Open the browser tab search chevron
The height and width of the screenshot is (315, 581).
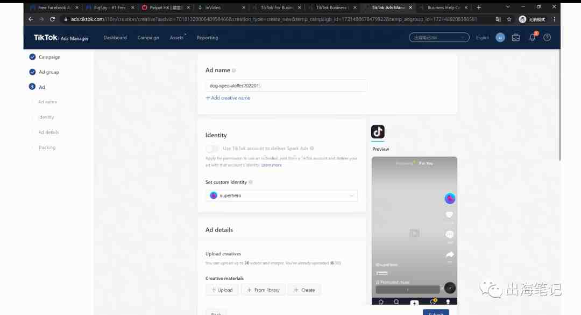[508, 7]
